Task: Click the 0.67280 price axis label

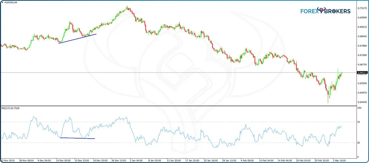Action: click(x=362, y=55)
